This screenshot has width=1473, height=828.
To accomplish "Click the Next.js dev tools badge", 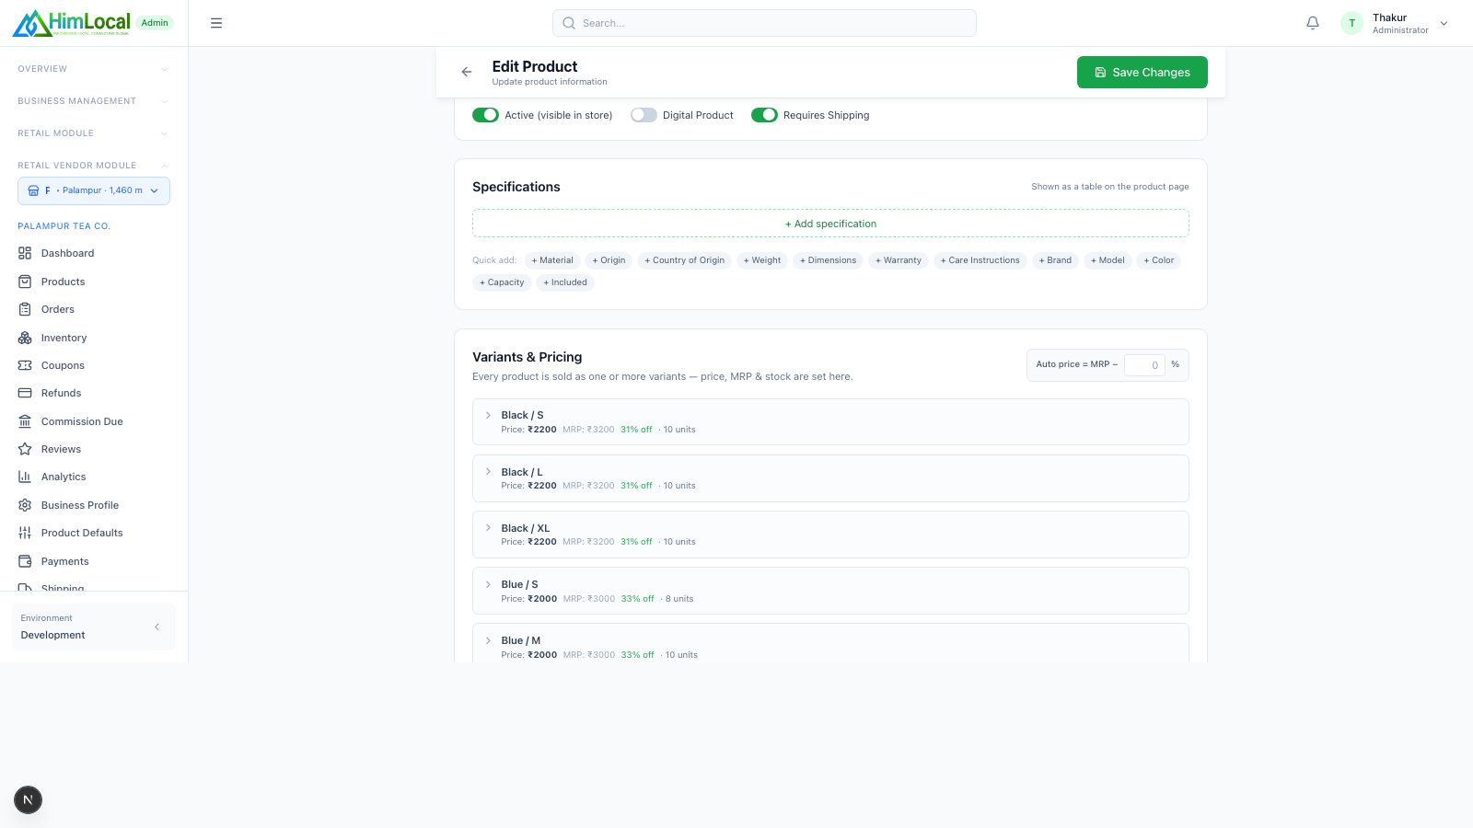I will [x=28, y=800].
